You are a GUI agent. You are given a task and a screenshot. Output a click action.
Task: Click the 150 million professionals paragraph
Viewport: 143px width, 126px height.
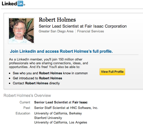49,63
